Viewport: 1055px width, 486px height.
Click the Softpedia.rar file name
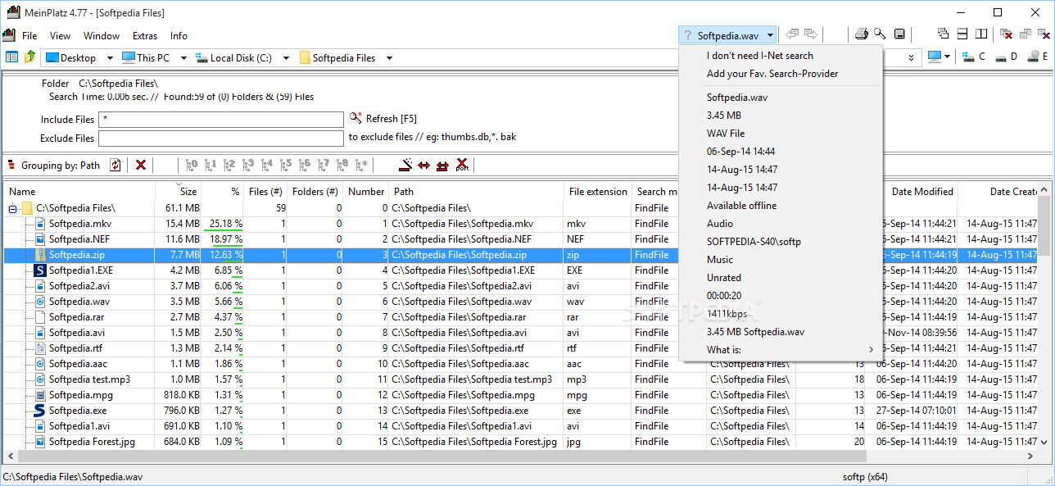point(75,317)
